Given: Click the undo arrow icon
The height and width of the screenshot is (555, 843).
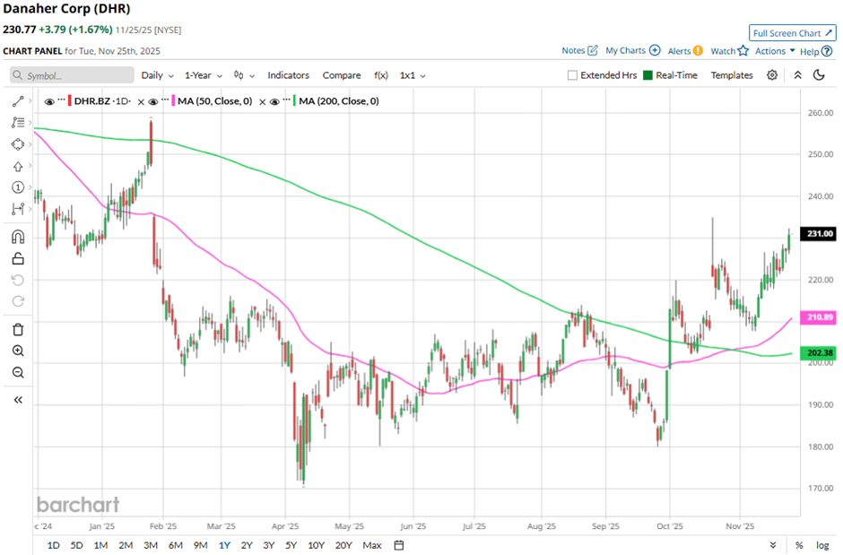Looking at the screenshot, I should pos(18,280).
